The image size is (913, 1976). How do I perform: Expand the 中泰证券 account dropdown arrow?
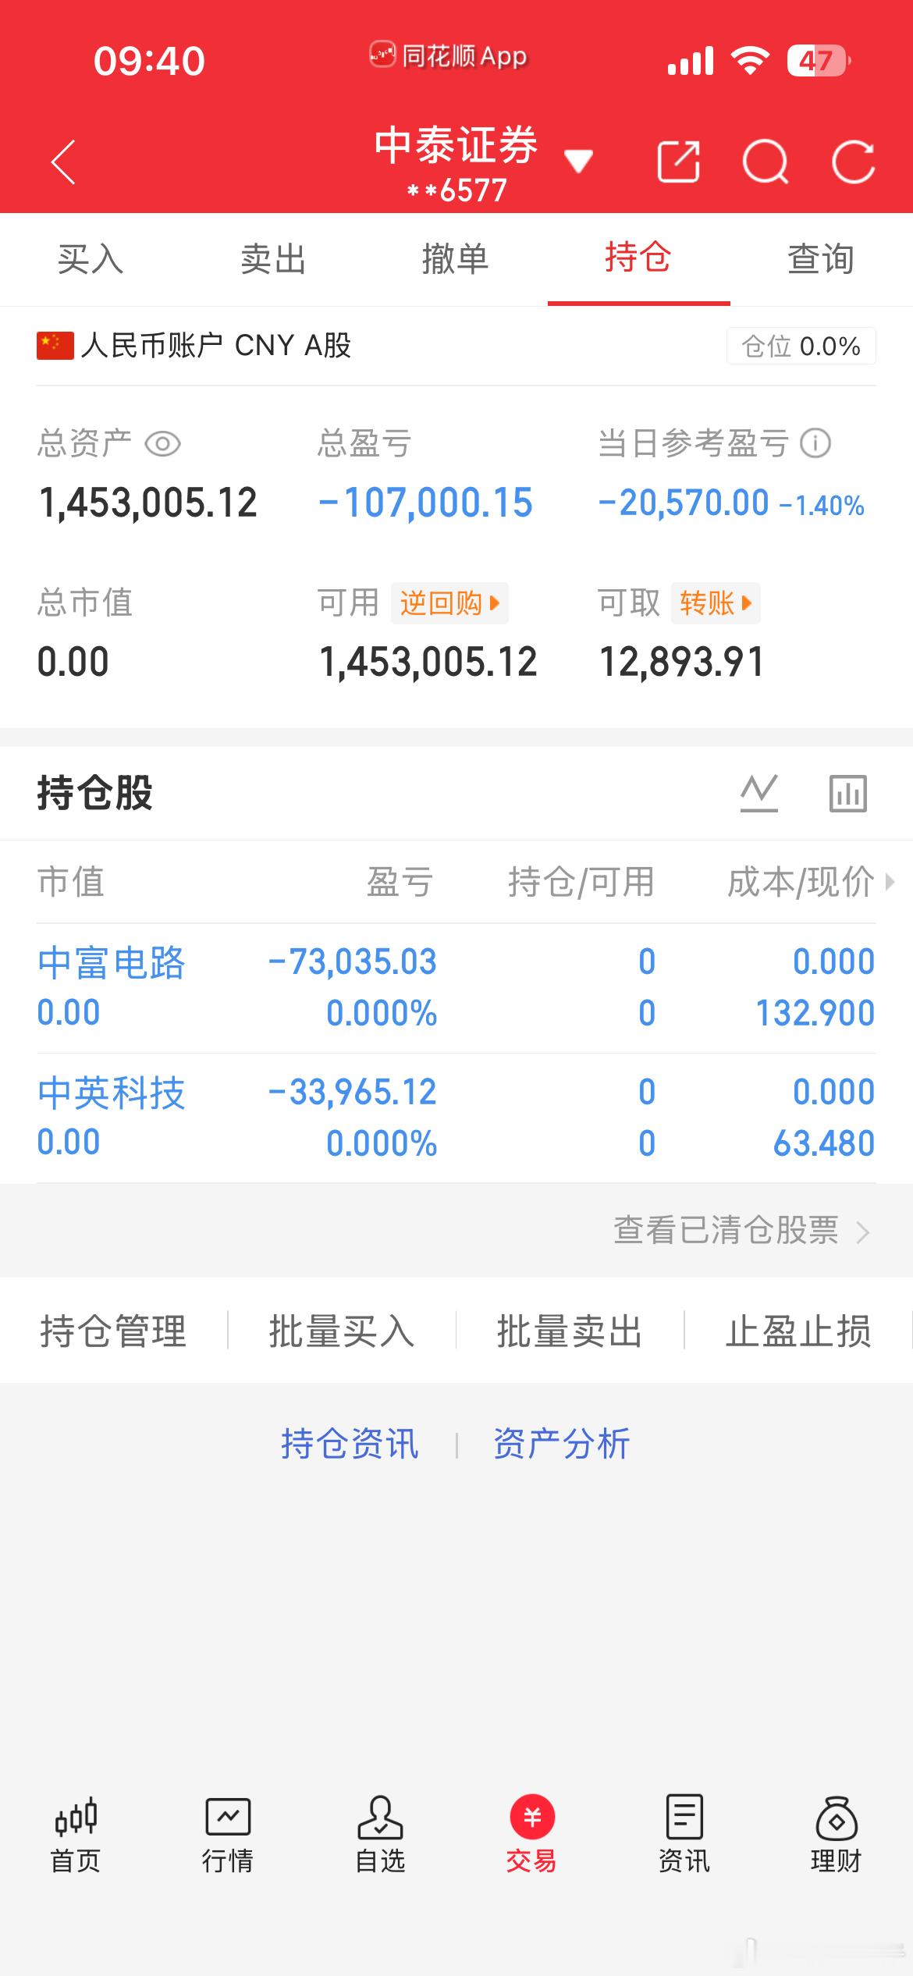pos(578,161)
